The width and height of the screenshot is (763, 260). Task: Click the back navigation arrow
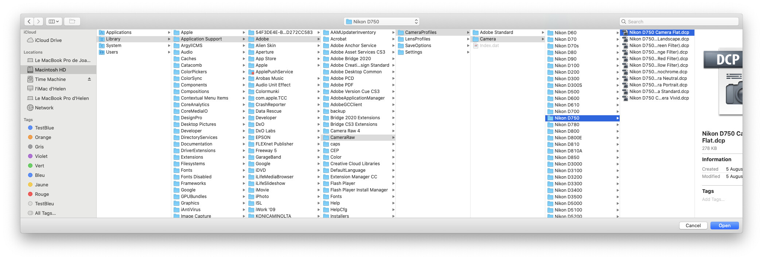(x=29, y=22)
